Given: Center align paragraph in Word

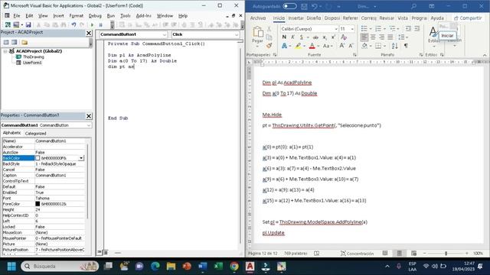Looking at the screenshot, I should pyautogui.click(x=373, y=37).
